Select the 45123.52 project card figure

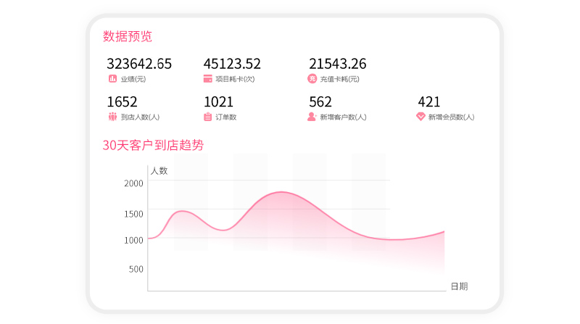click(232, 64)
